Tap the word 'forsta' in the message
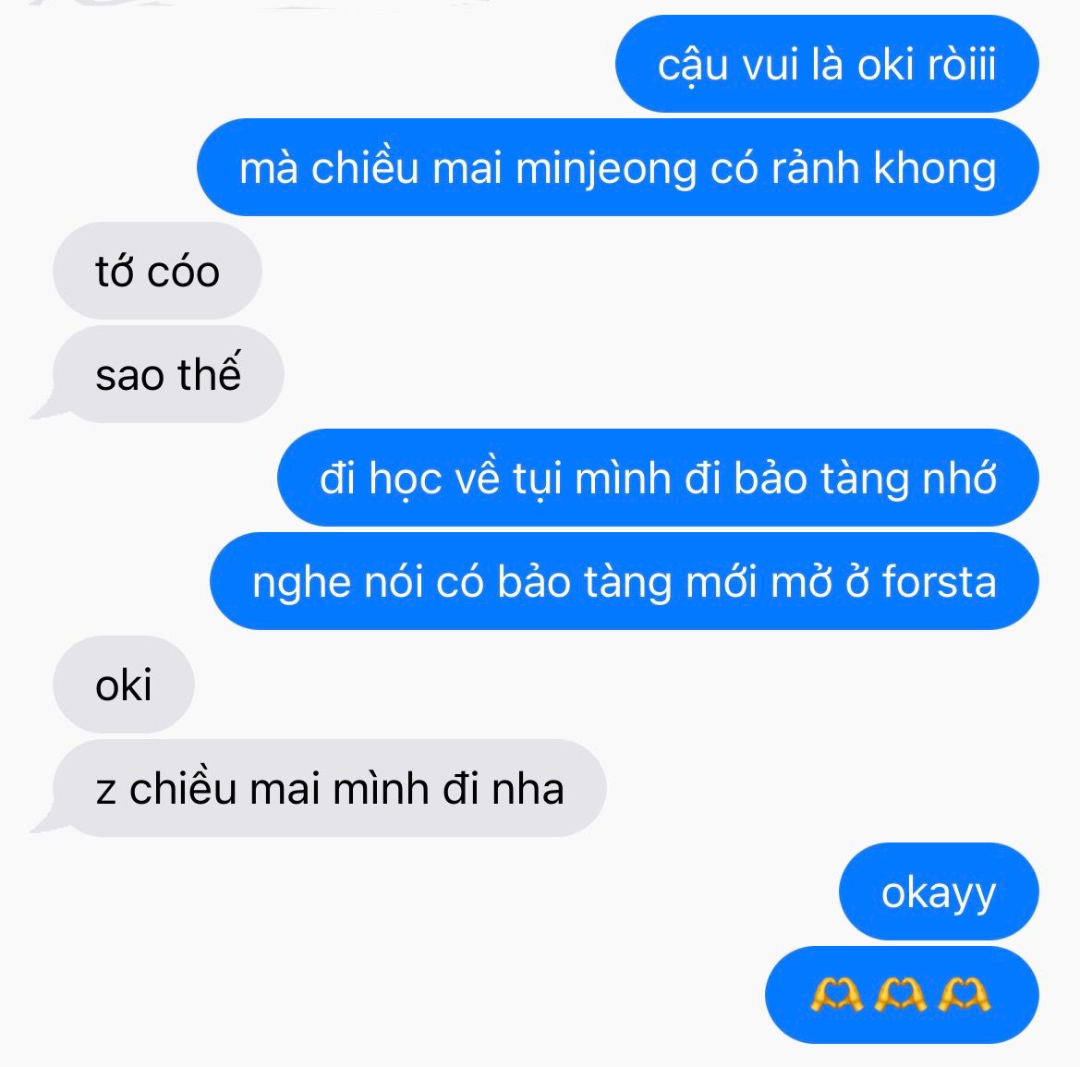 pyautogui.click(x=939, y=581)
